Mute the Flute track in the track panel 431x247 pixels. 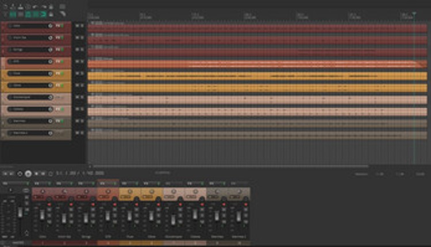pos(76,74)
